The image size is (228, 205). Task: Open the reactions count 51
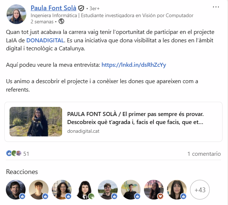click(x=26, y=154)
